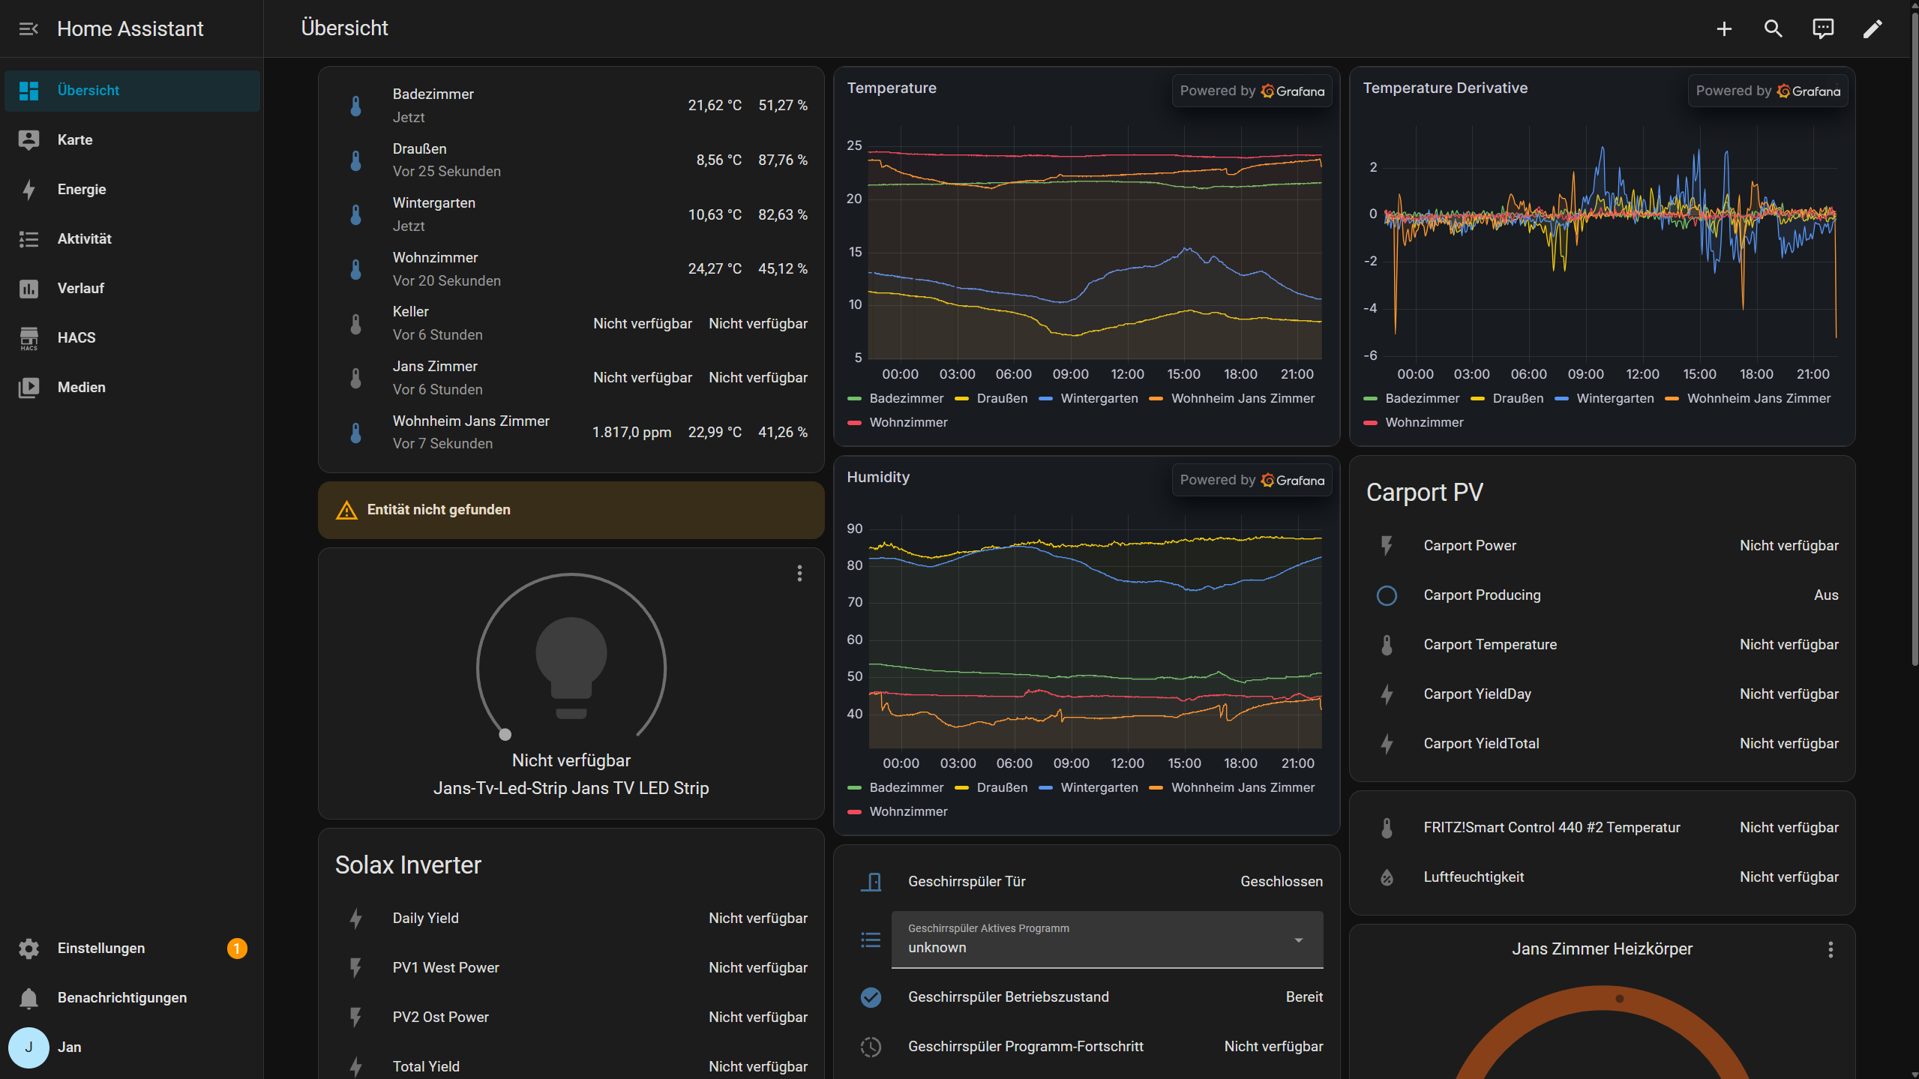This screenshot has height=1079, width=1919.
Task: Click the Carport YieldDay lightning icon
Action: click(1387, 694)
